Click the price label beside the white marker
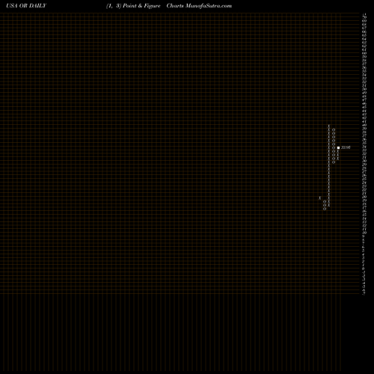The image size is (374, 374). pyautogui.click(x=346, y=147)
